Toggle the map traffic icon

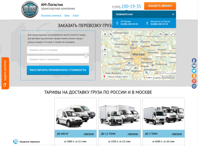point(160,34)
